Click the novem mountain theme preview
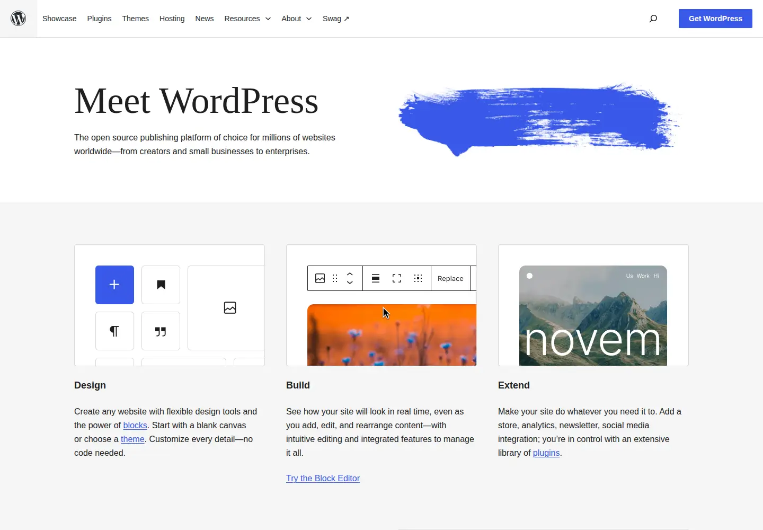This screenshot has width=763, height=530. click(x=593, y=315)
